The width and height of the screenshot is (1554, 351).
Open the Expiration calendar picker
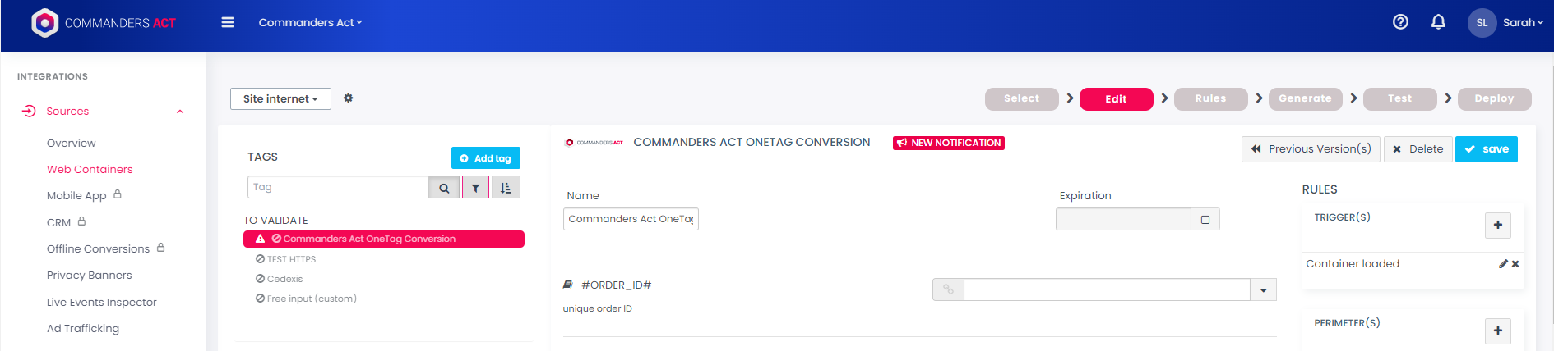(1205, 219)
